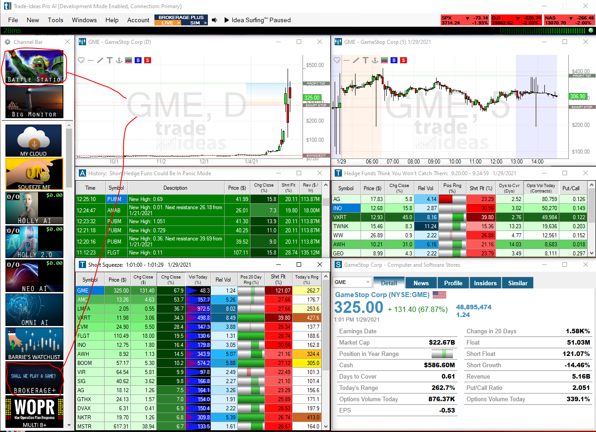Click anchor icon on GME daily chart
The image size is (596, 432).
coord(119,60)
